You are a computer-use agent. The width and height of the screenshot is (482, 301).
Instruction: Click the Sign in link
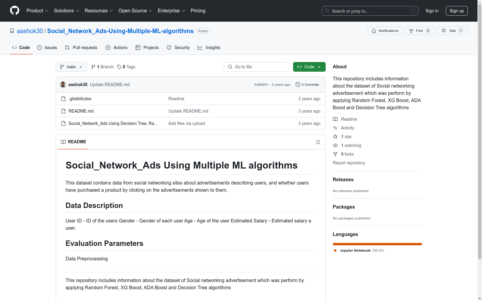pyautogui.click(x=432, y=11)
